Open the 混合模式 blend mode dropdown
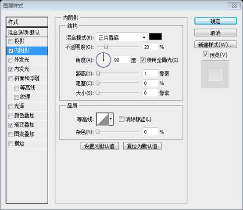 (x=121, y=37)
